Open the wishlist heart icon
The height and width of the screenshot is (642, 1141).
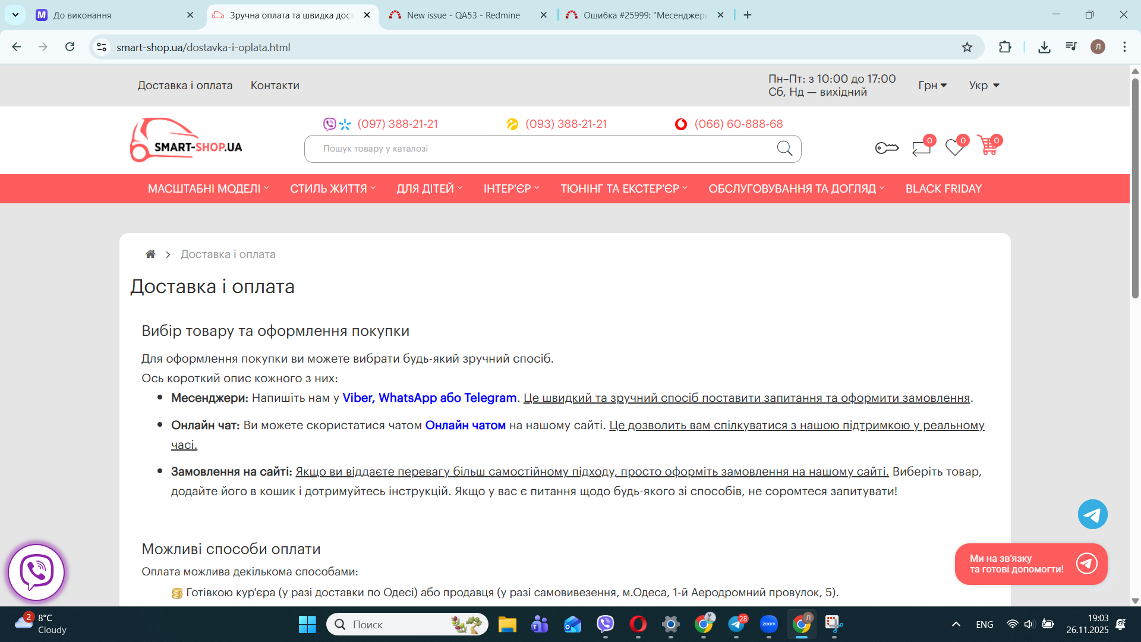955,147
